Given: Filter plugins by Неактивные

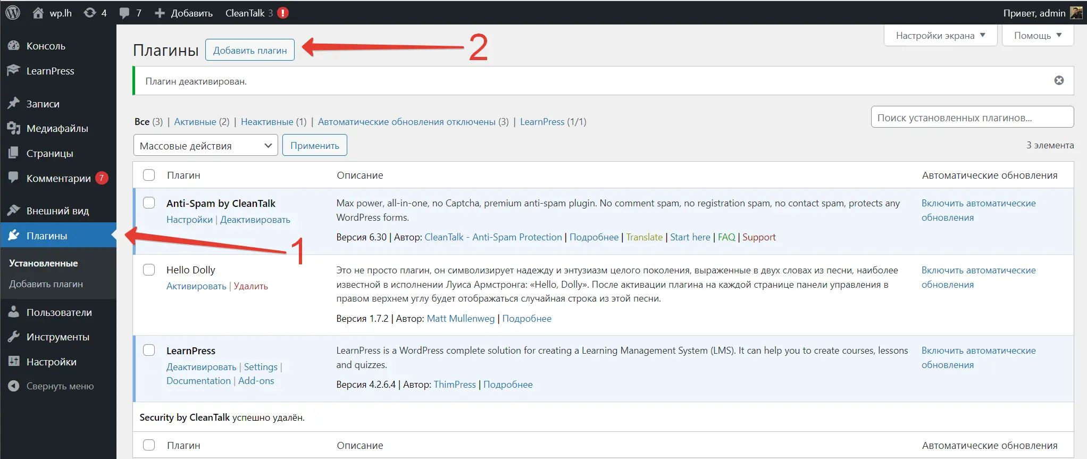Looking at the screenshot, I should click(x=267, y=122).
